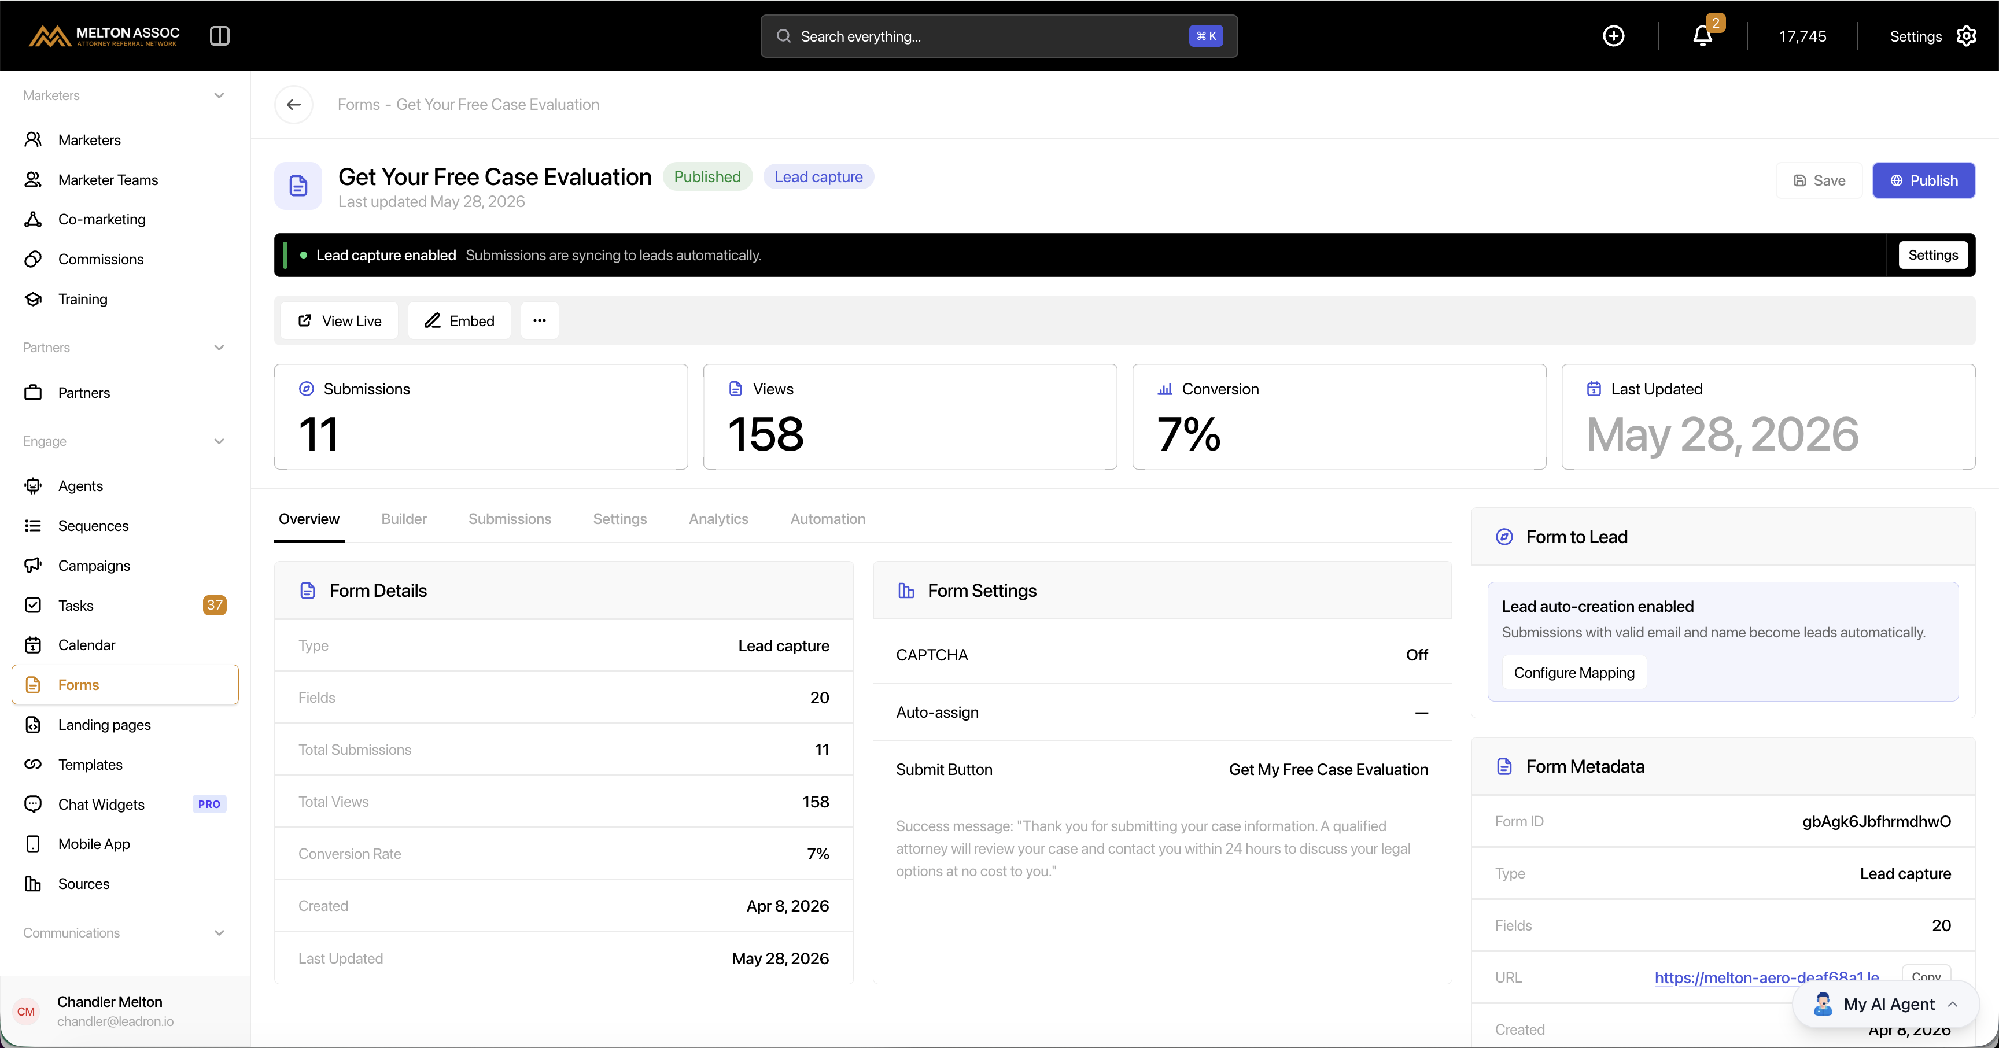Open Commissions page
Screen dimensions: 1999x1048
click(x=126, y=259)
